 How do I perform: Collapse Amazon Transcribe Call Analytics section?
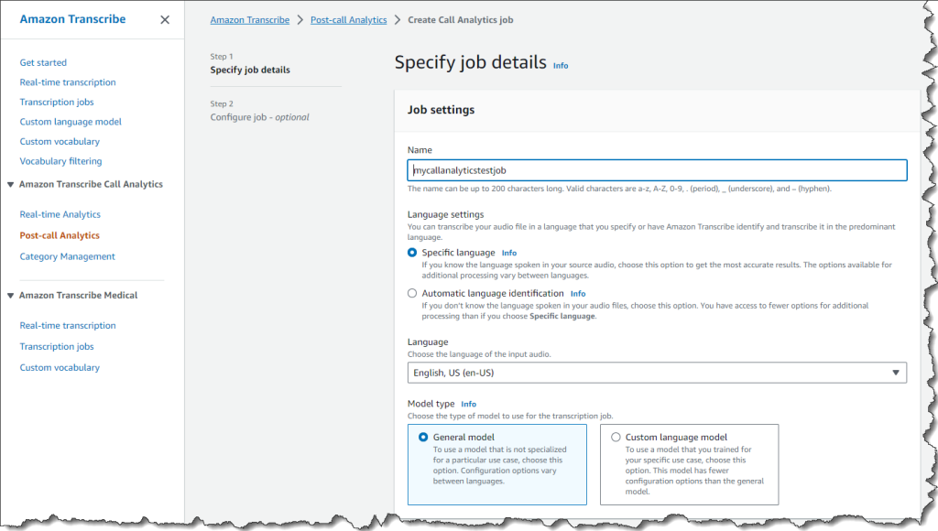click(10, 184)
